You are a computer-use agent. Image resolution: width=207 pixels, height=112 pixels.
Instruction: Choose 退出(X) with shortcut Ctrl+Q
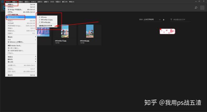(x=21, y=75)
